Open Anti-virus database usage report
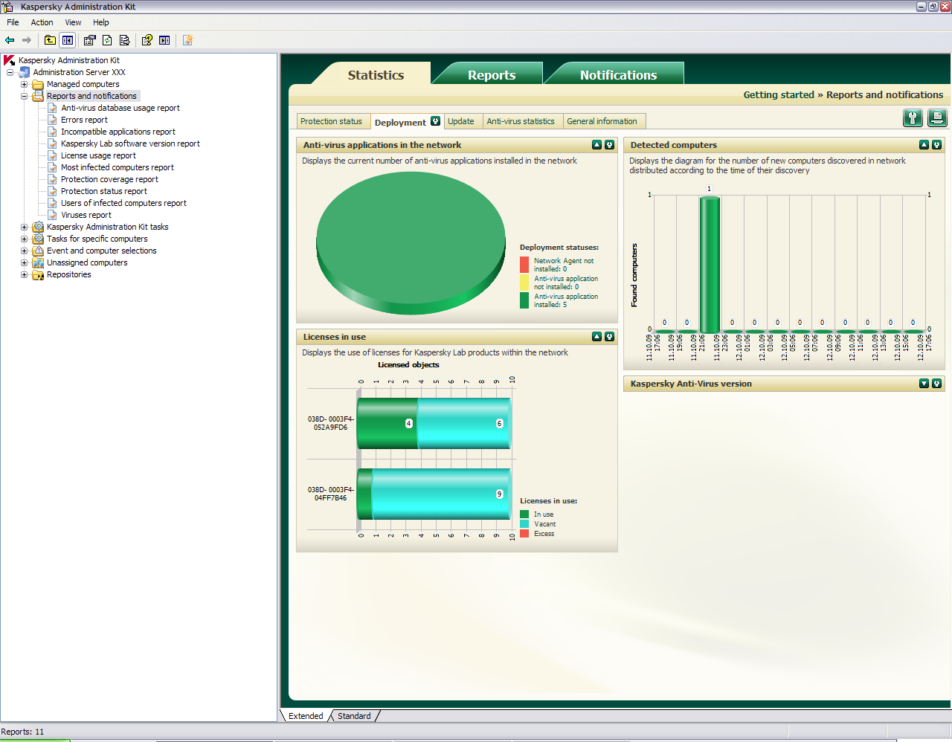Viewport: 952px width, 742px height. point(120,108)
